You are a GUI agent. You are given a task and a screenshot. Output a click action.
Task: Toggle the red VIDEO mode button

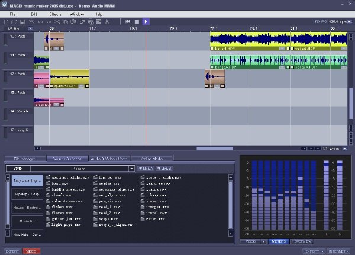[x=31, y=251]
